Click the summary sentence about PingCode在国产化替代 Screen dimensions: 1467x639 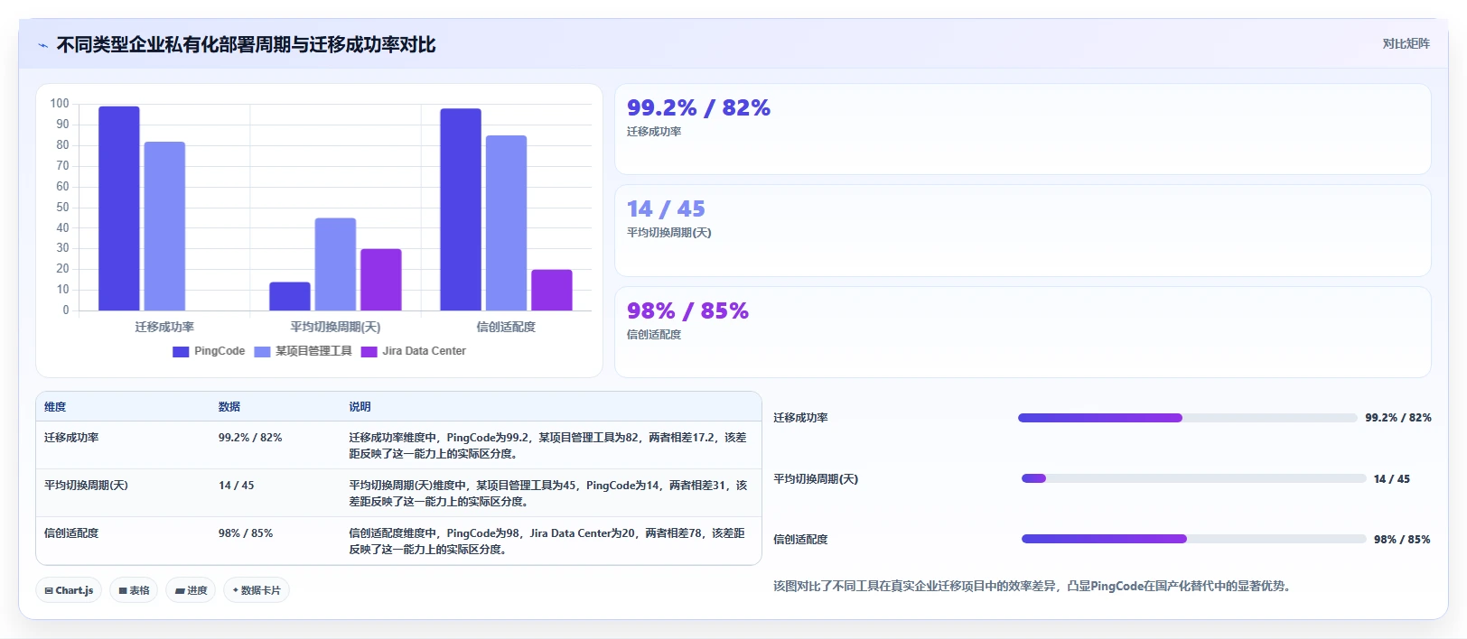click(x=1034, y=587)
